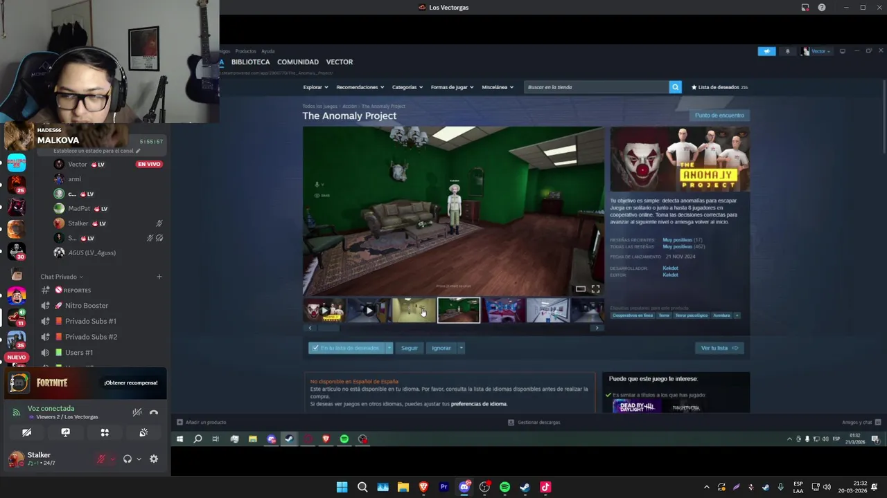Expand the Miscelánea store menu
The width and height of the screenshot is (887, 498).
(498, 87)
